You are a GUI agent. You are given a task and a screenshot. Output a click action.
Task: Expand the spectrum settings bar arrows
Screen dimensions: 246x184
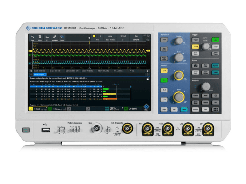(x=148, y=71)
